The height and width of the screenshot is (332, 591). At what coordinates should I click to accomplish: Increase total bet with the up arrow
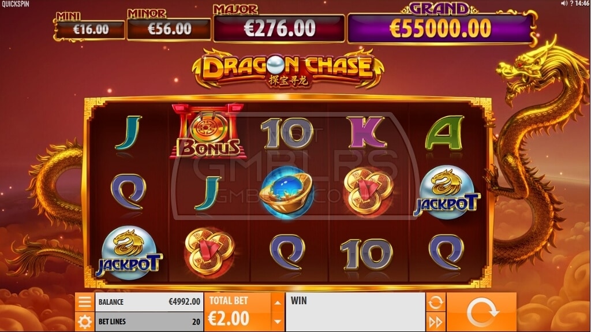pos(278,303)
